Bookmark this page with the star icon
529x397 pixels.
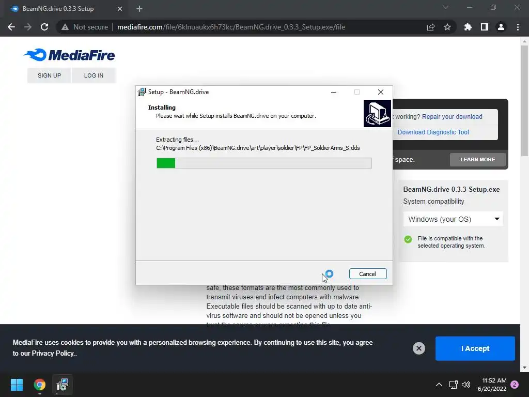coord(447,27)
